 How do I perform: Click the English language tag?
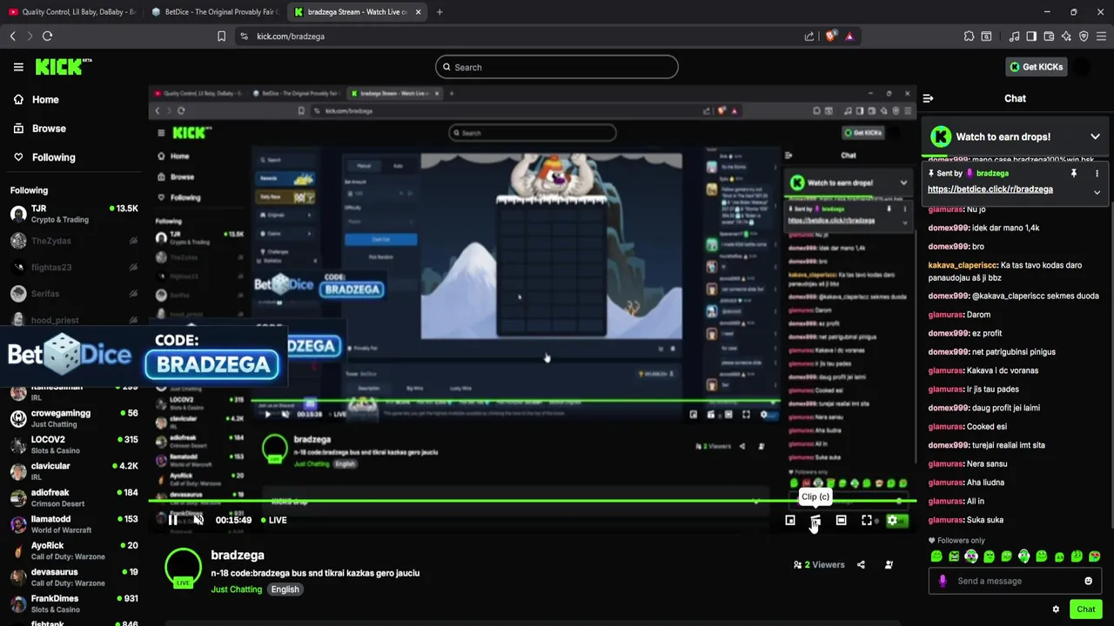[x=285, y=589]
